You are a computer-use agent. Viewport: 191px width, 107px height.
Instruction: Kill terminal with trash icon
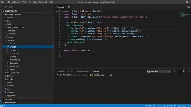tap(184, 71)
